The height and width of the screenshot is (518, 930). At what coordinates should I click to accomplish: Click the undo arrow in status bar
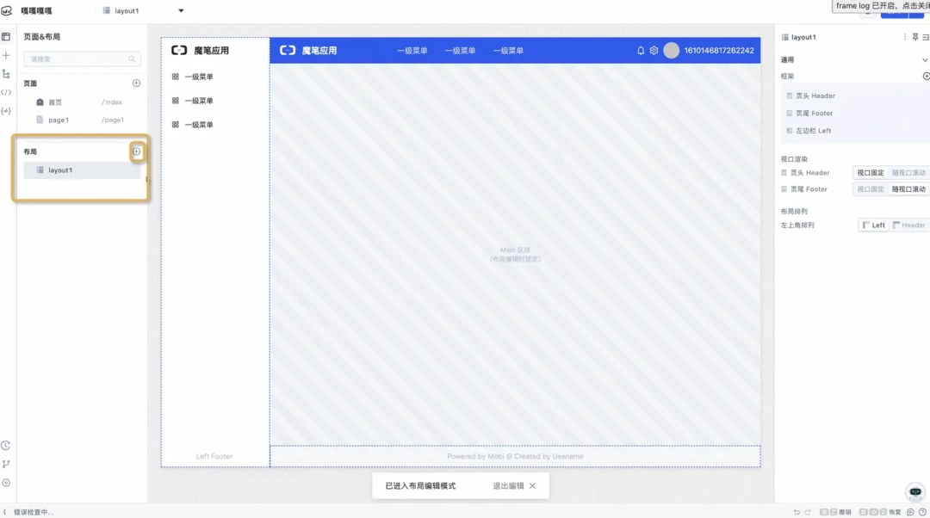click(797, 511)
